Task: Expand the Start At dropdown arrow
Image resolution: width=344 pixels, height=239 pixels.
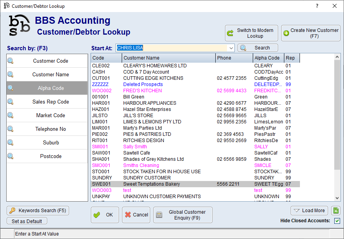Action: click(231, 48)
